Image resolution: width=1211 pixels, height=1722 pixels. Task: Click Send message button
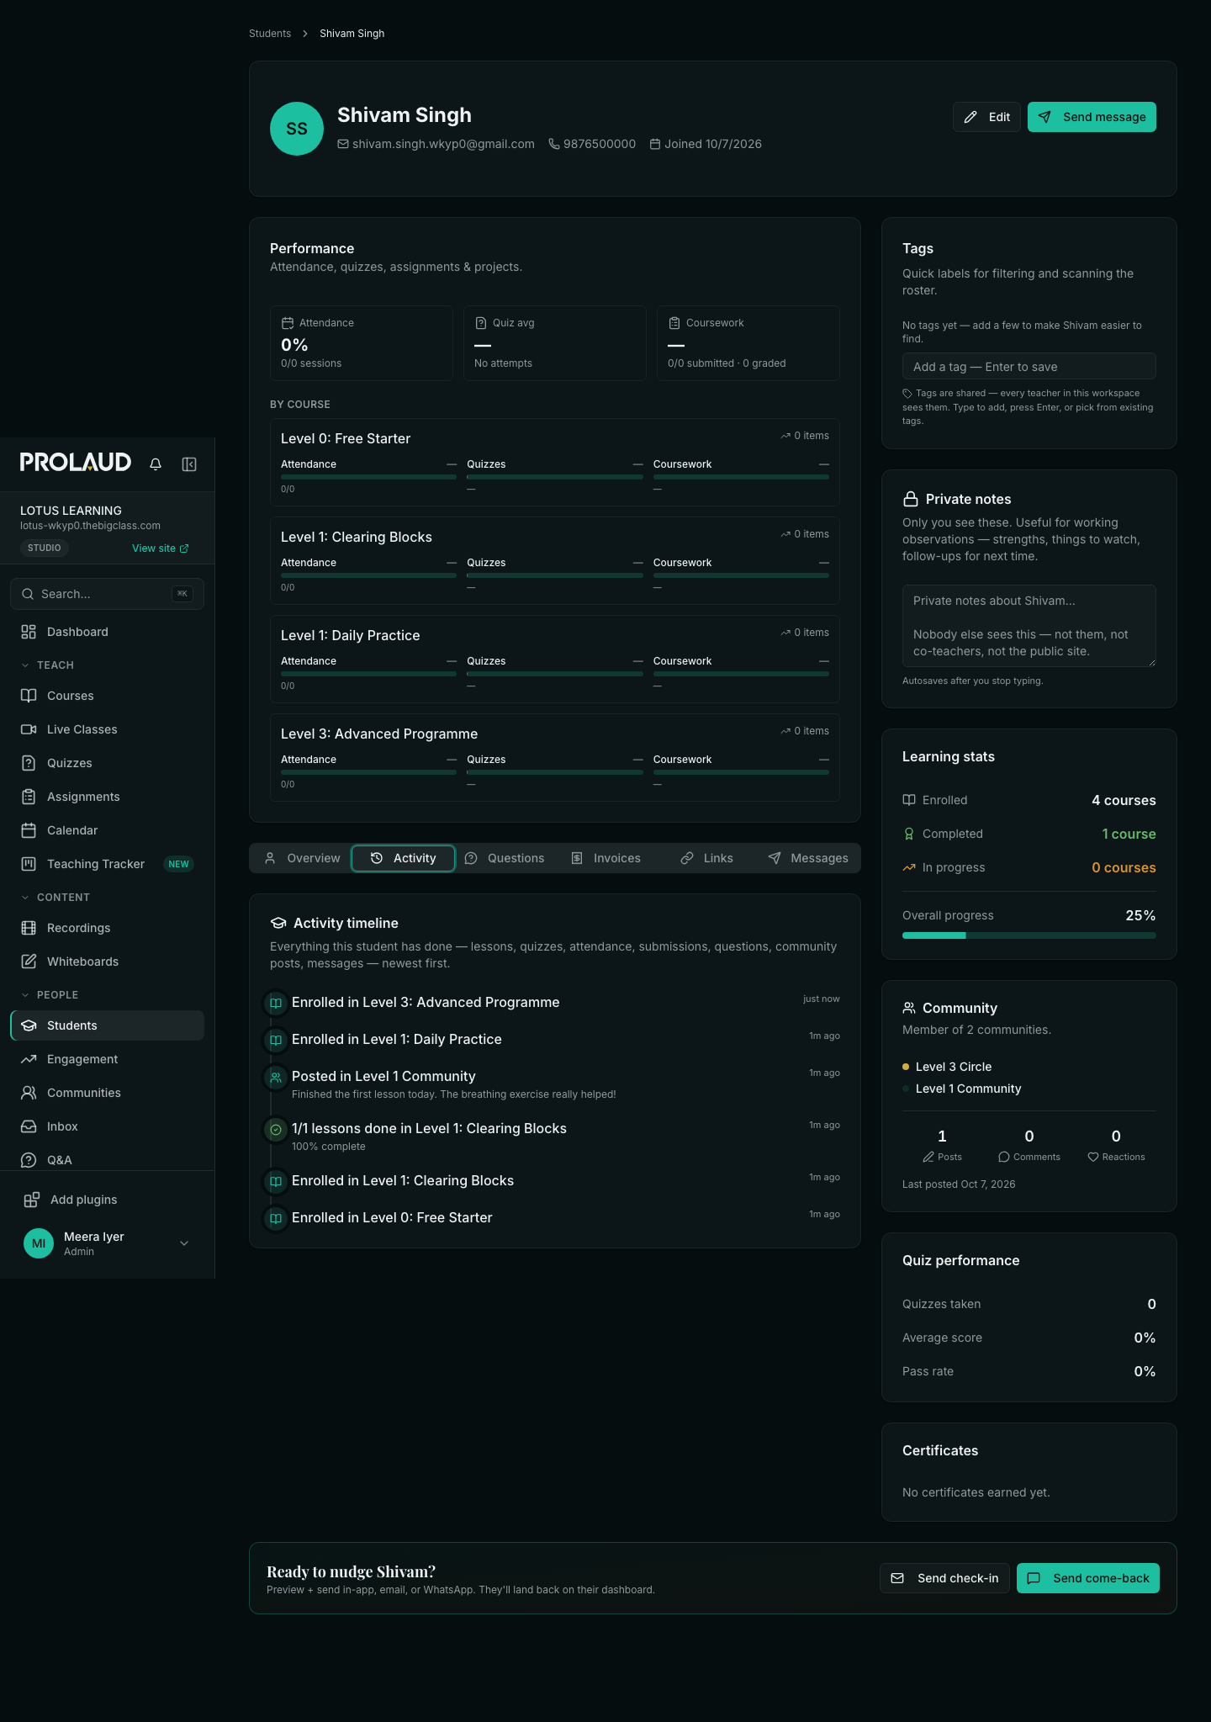point(1092,117)
